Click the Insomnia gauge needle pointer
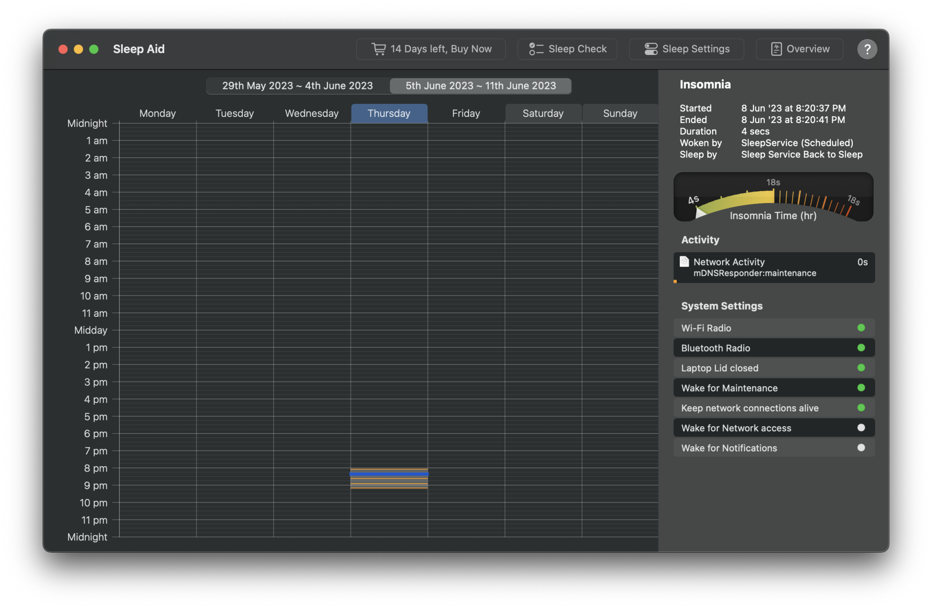Image resolution: width=932 pixels, height=609 pixels. tap(700, 213)
